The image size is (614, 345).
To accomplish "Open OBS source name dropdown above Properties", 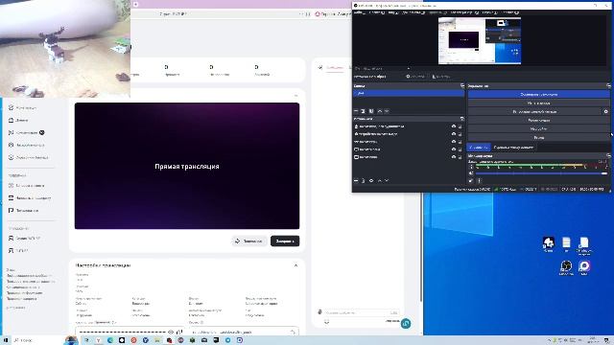I will (409, 68).
